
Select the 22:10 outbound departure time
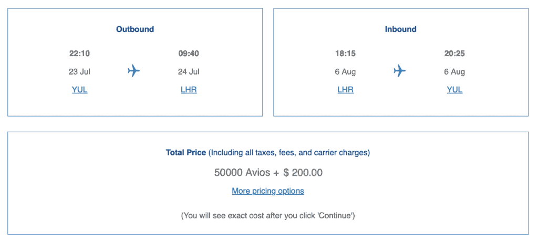click(79, 54)
